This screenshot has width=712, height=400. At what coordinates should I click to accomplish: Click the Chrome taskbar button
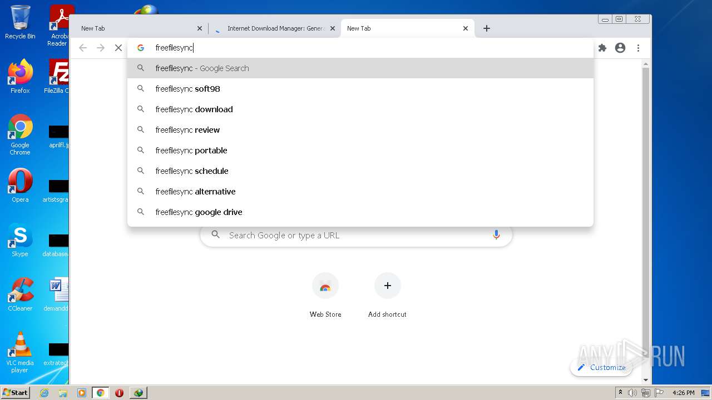pos(101,393)
